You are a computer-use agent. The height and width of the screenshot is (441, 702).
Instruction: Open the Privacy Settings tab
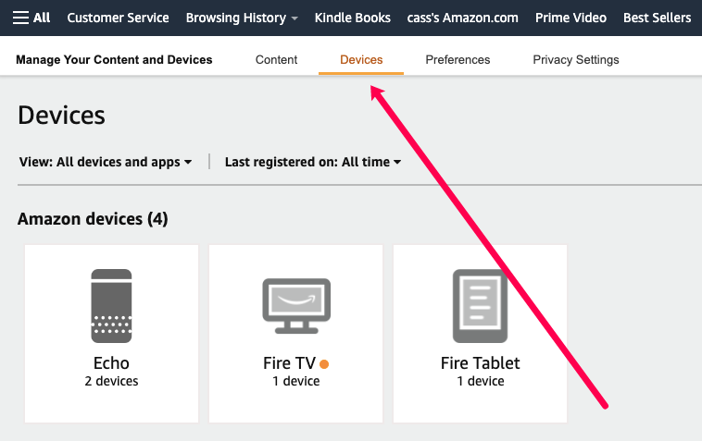point(576,60)
